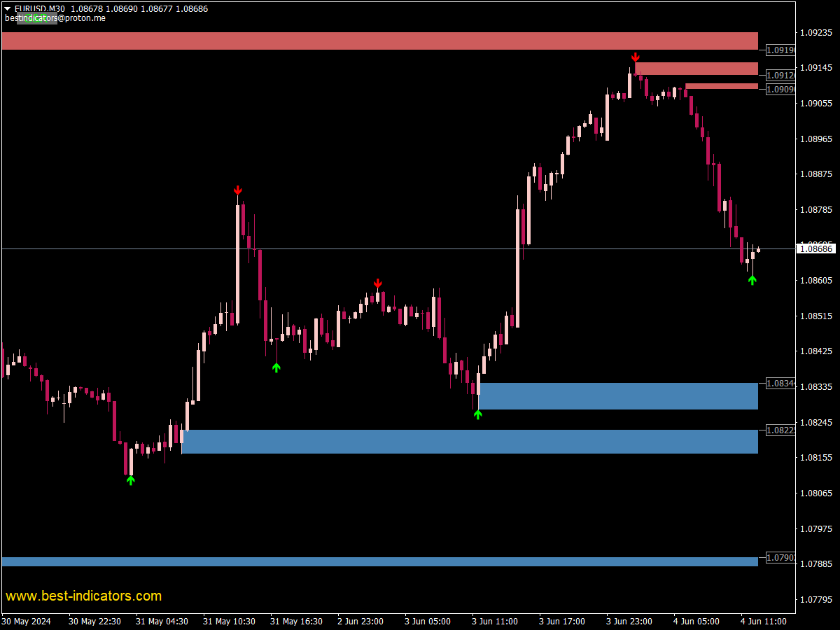
Task: Click the red sell arrow near 2 Jun 23:00
Action: (378, 283)
